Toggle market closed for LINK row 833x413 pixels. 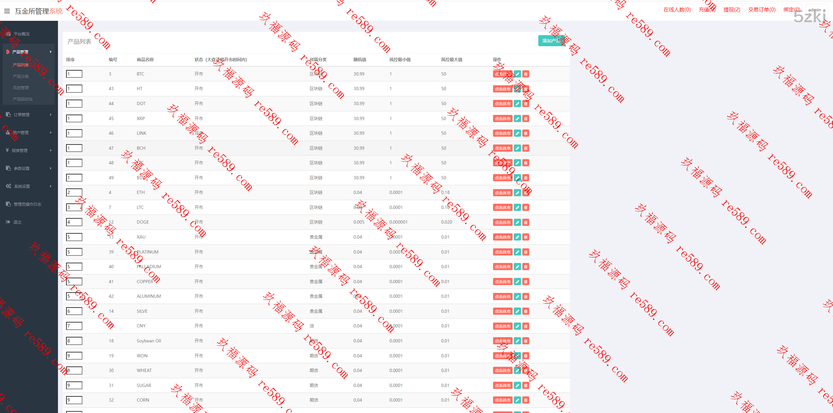tap(502, 133)
